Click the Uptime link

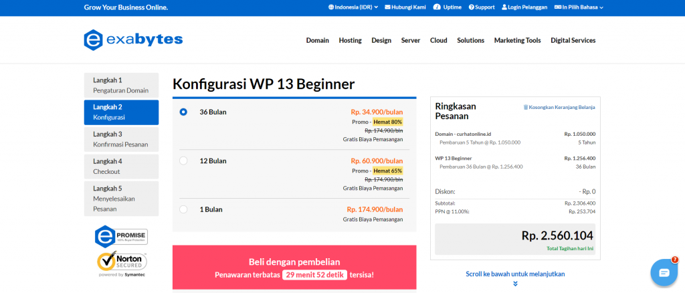tap(448, 7)
